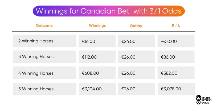The width and height of the screenshot is (213, 106).
Task: Select the Outcome column header
Action: (44, 25)
